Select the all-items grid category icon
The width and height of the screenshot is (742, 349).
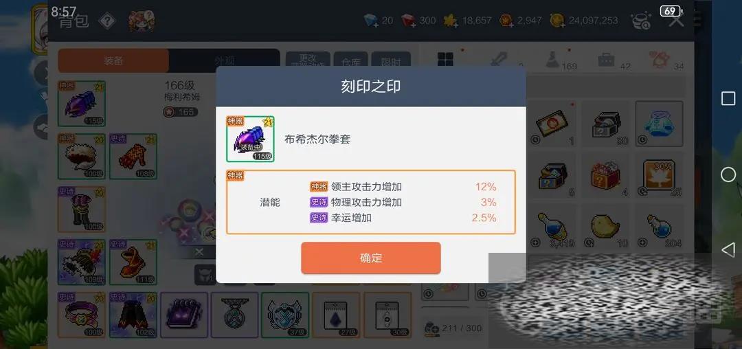click(x=445, y=60)
